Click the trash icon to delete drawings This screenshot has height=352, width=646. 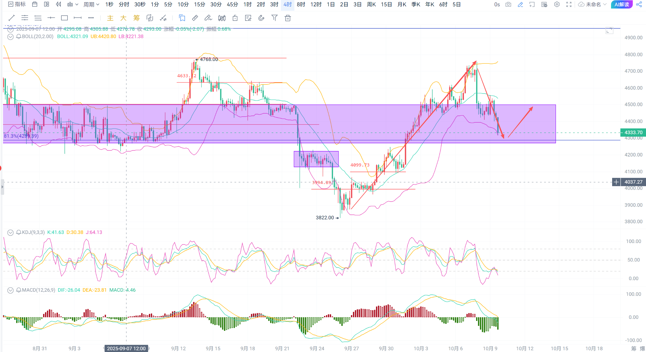[287, 18]
